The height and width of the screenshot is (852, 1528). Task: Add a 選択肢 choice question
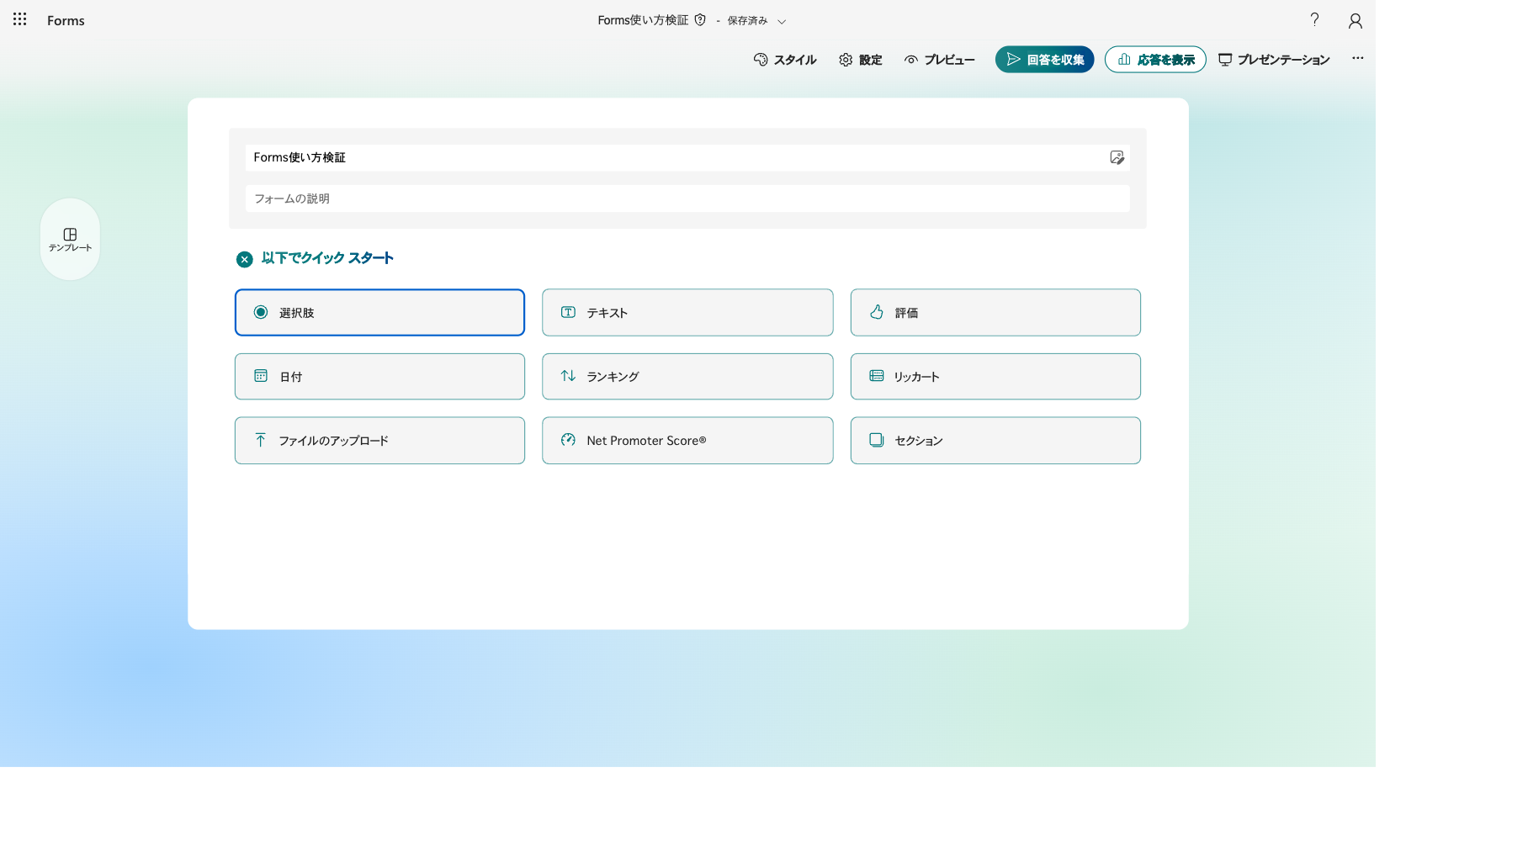click(379, 312)
